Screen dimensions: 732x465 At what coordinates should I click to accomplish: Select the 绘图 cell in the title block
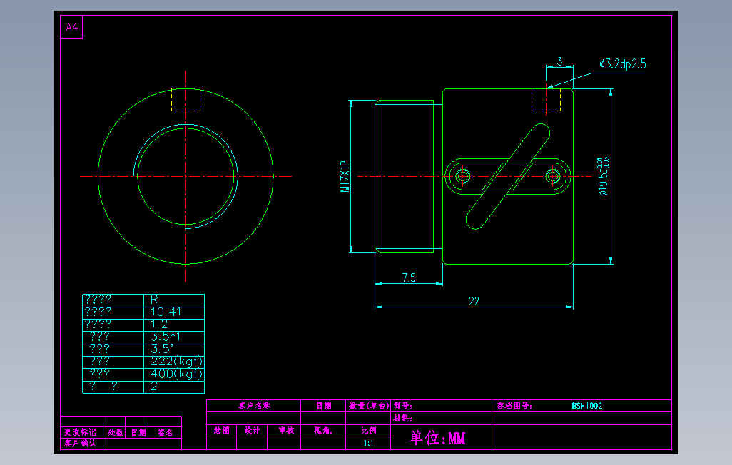click(x=222, y=431)
